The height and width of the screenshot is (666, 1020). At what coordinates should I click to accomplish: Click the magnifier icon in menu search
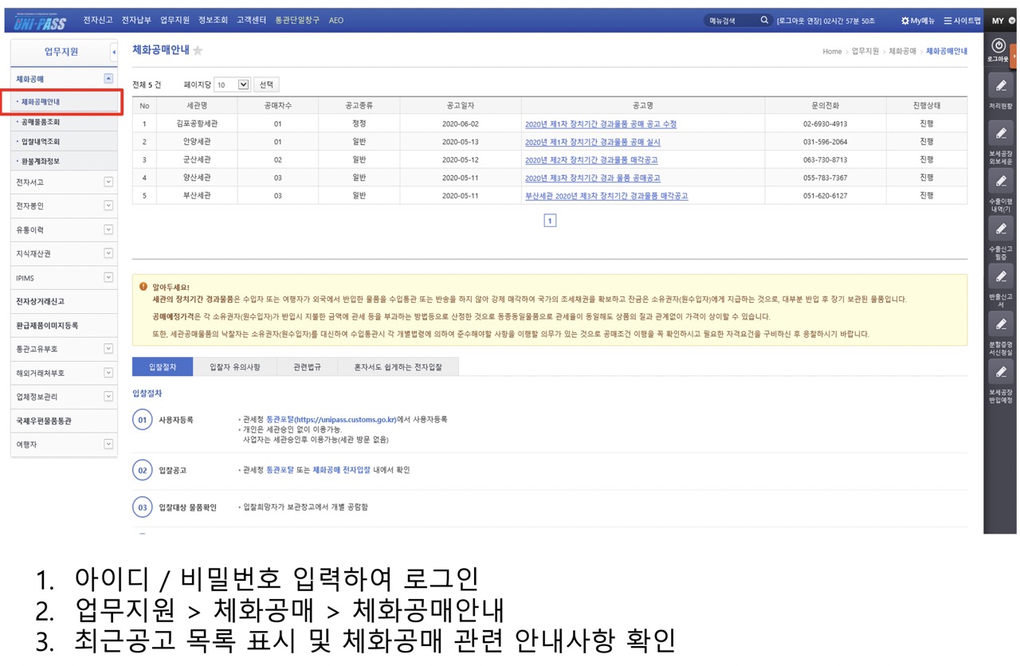(764, 21)
